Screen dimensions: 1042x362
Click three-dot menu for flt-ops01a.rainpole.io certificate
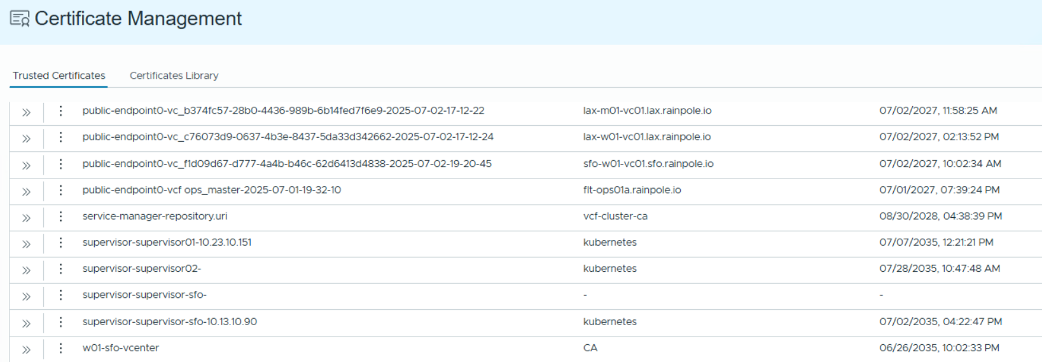click(60, 190)
